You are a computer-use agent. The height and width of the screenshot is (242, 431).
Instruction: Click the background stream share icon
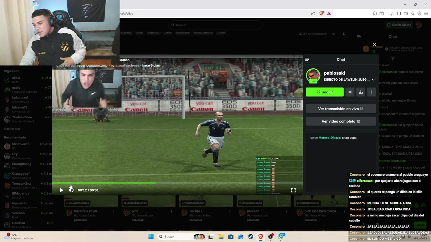pyautogui.click(x=333, y=34)
